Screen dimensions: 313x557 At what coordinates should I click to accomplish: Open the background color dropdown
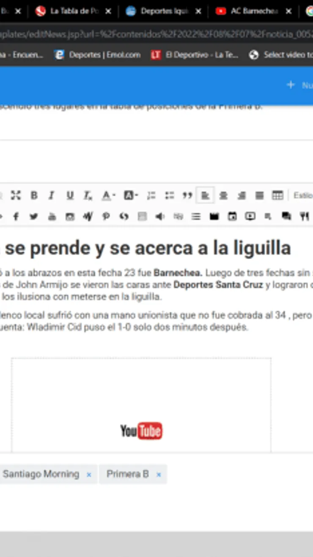131,195
